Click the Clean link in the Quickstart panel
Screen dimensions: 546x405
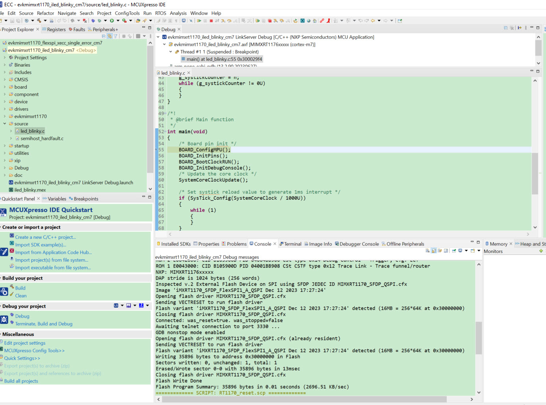(x=20, y=295)
